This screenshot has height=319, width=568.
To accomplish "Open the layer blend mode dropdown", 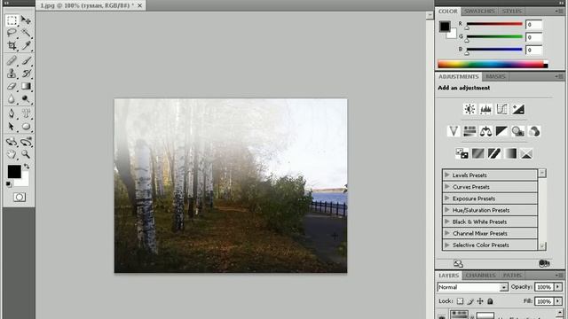I will pyautogui.click(x=472, y=287).
